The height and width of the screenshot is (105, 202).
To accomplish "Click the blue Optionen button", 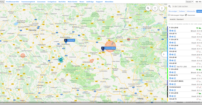I will [x=199, y=11].
